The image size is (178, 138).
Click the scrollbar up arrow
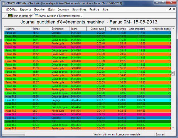(x=173, y=29)
